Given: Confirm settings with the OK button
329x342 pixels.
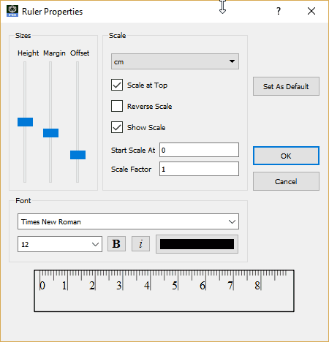Looking at the screenshot, I should tap(286, 156).
